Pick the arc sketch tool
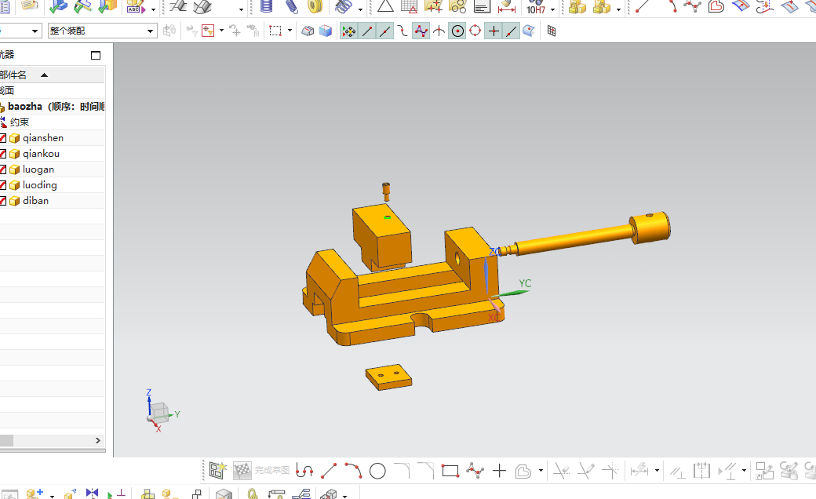The width and height of the screenshot is (816, 499). point(353,471)
